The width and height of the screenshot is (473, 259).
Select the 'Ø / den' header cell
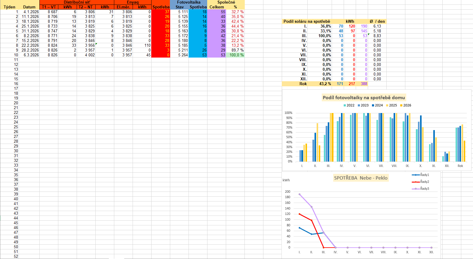377,21
